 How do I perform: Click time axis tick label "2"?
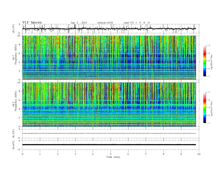(x=58, y=154)
